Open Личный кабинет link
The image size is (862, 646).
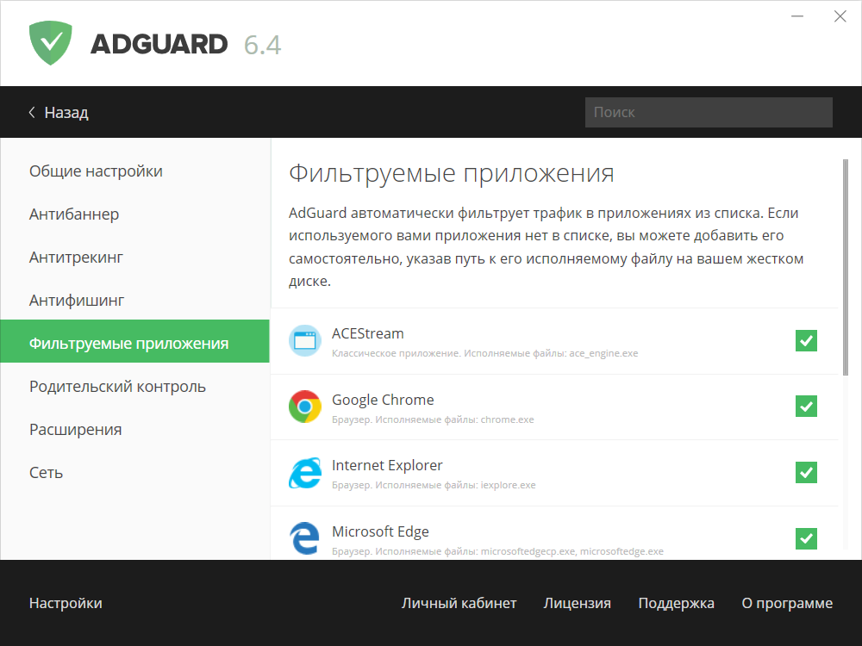pos(459,603)
